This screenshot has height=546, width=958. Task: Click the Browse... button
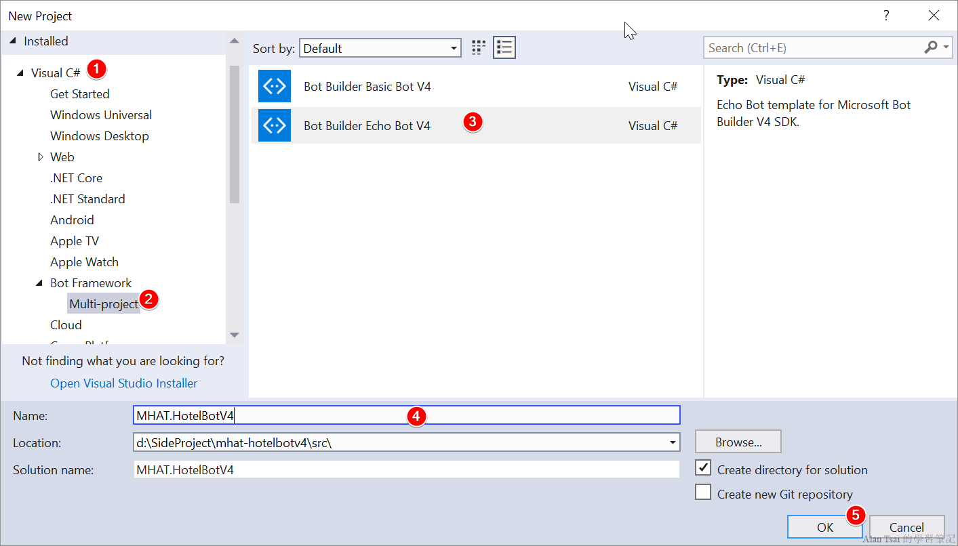coord(738,442)
